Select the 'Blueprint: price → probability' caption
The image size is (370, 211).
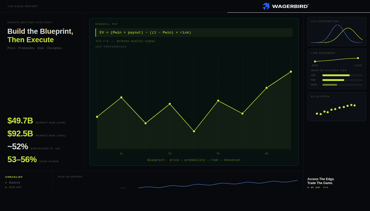[194, 160]
